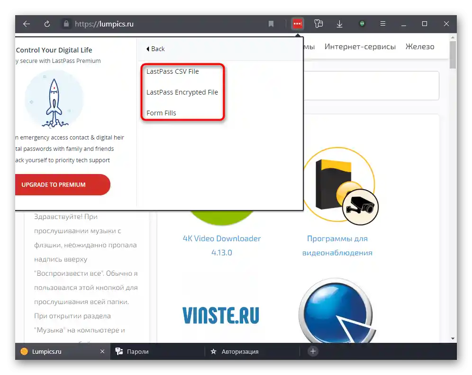Click the surveillance camera box thumbnail
The width and height of the screenshot is (472, 375).
pyautogui.click(x=340, y=186)
